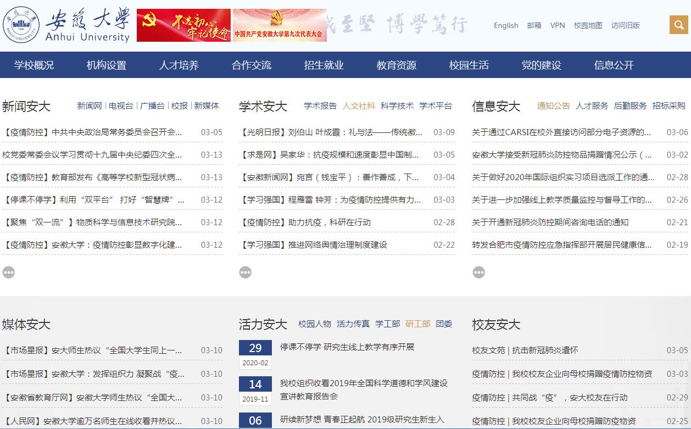
Task: Open more items under 新闻安大 section
Action: click(9, 272)
